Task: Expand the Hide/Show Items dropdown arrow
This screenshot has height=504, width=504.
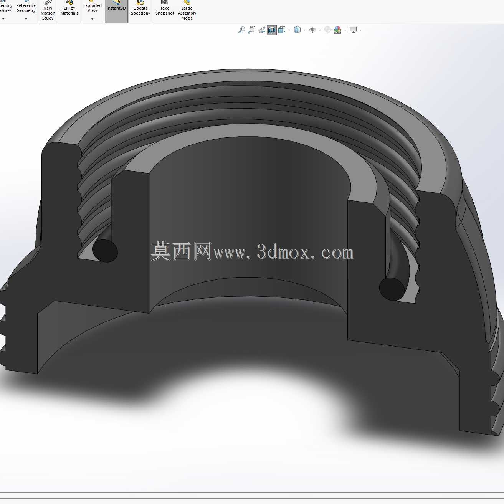Action: pos(320,30)
